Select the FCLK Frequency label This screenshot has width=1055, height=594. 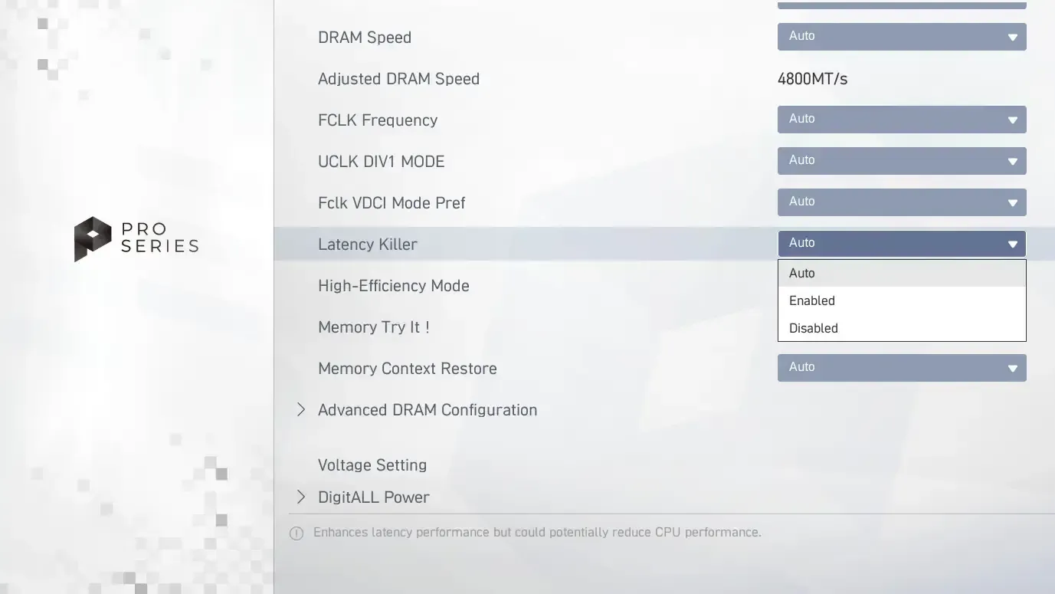pos(378,120)
